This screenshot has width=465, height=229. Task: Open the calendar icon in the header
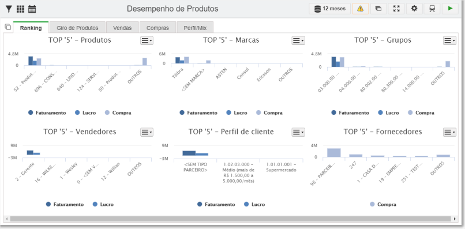pyautogui.click(x=32, y=9)
